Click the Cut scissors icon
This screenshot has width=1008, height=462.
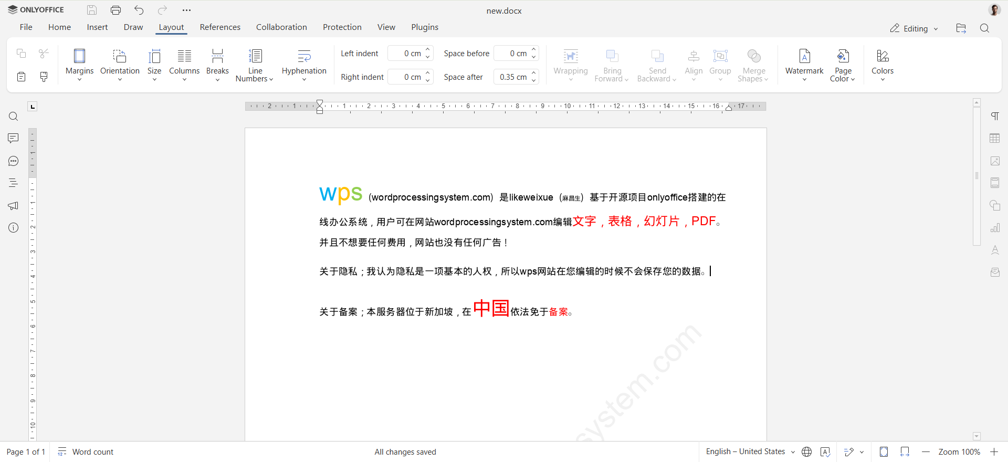(x=44, y=54)
